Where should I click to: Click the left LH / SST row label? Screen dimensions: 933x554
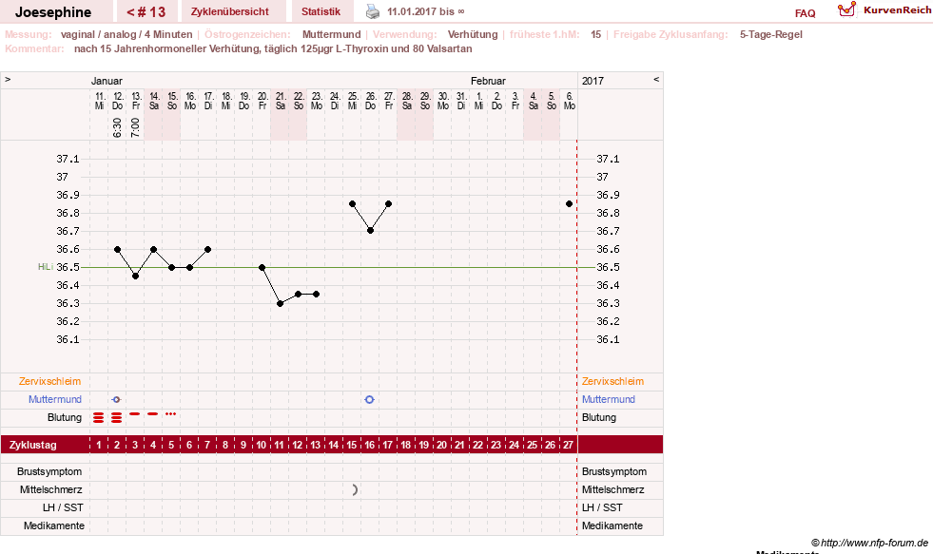click(x=63, y=507)
